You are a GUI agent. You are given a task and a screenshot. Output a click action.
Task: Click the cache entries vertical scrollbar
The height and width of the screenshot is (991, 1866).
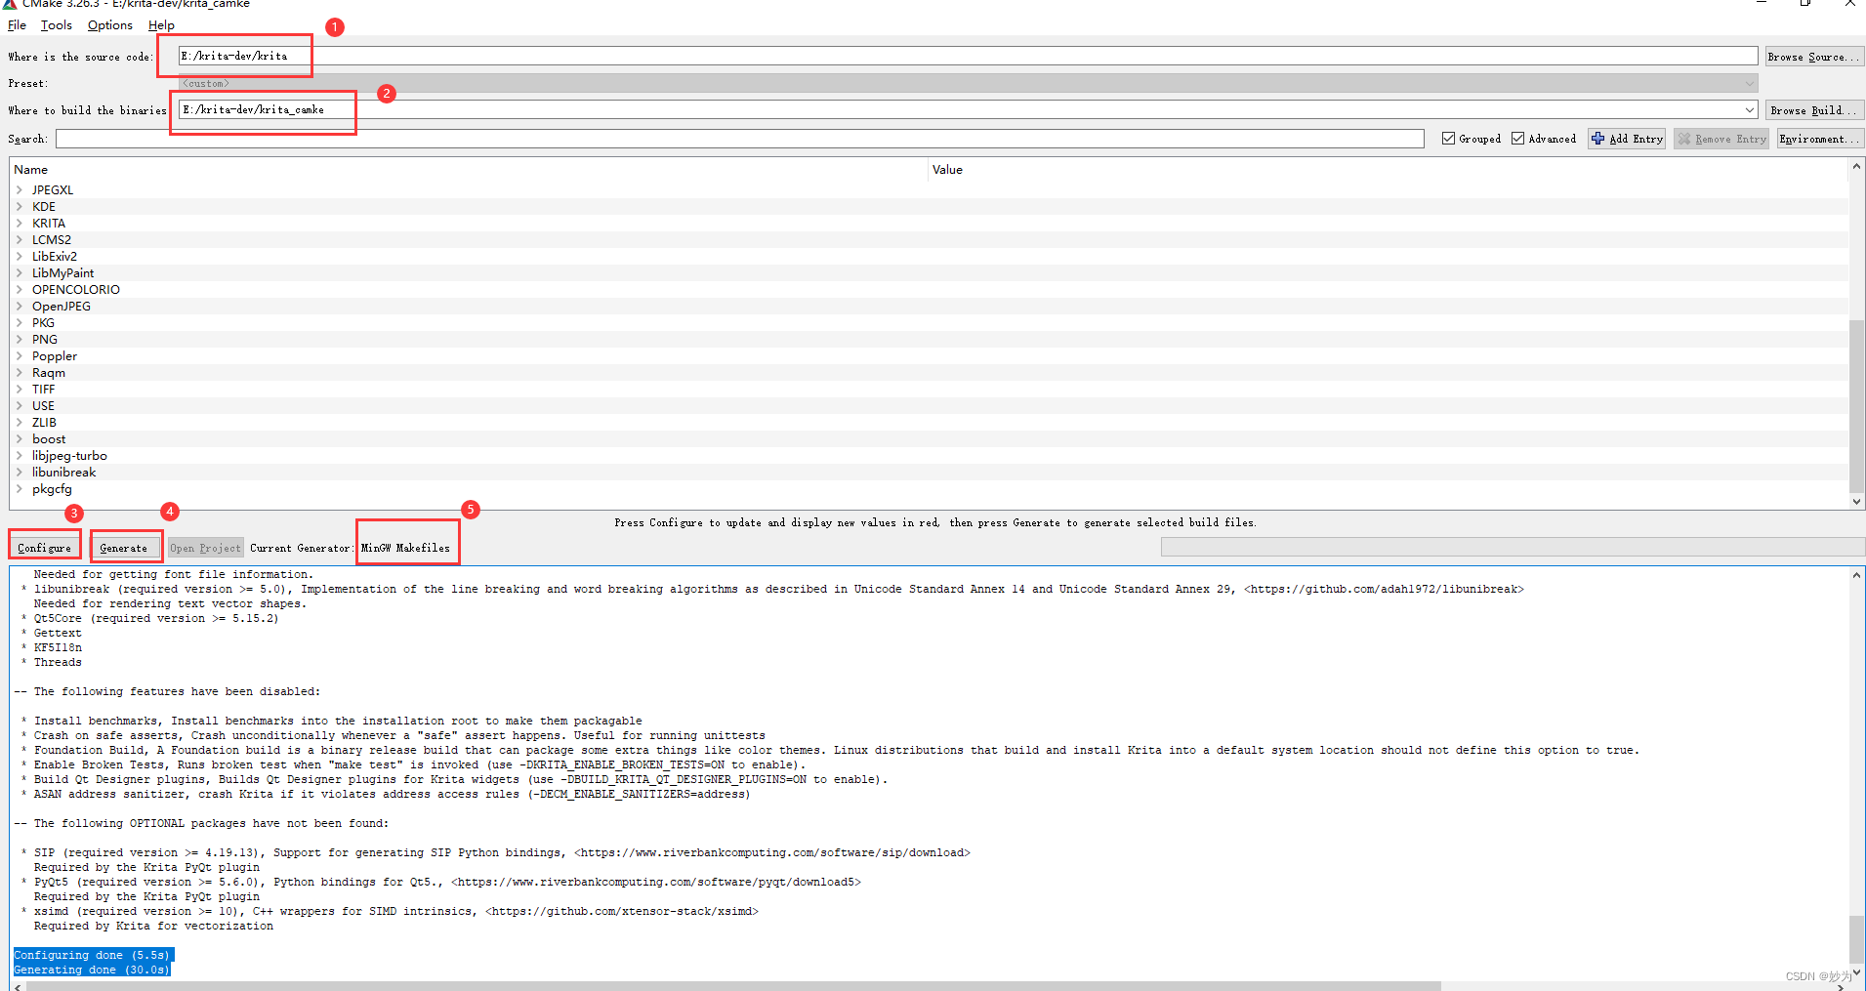pos(1856,406)
